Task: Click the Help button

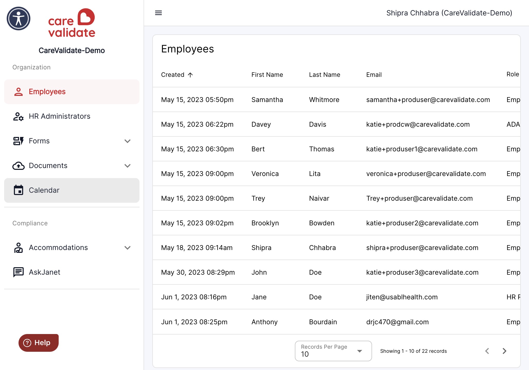Action: (x=39, y=343)
